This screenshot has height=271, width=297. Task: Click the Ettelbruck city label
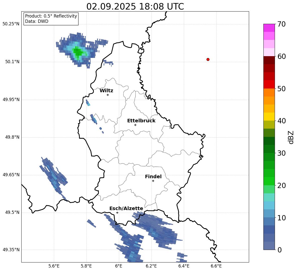[141, 121]
